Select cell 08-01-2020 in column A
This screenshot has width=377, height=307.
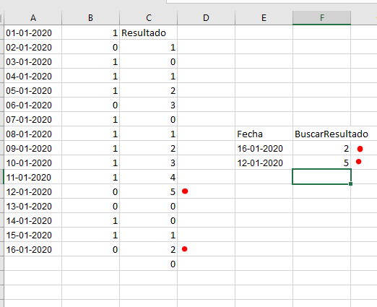tap(33, 134)
